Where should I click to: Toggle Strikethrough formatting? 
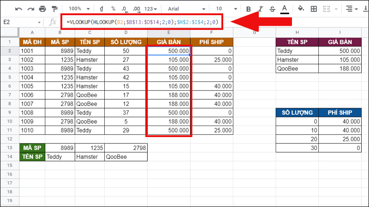(272, 9)
